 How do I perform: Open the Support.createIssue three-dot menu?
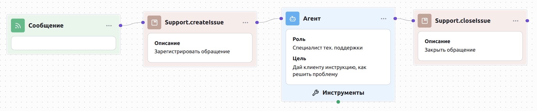(245, 23)
